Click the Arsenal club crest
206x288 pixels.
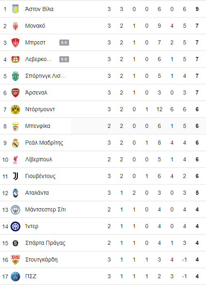tap(15, 93)
